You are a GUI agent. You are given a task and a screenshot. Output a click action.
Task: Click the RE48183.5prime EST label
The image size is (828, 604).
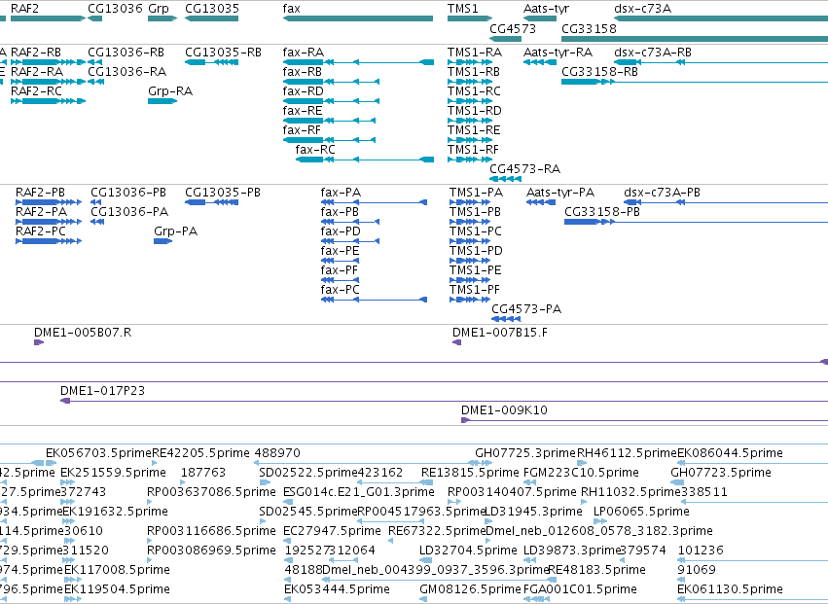tap(597, 570)
